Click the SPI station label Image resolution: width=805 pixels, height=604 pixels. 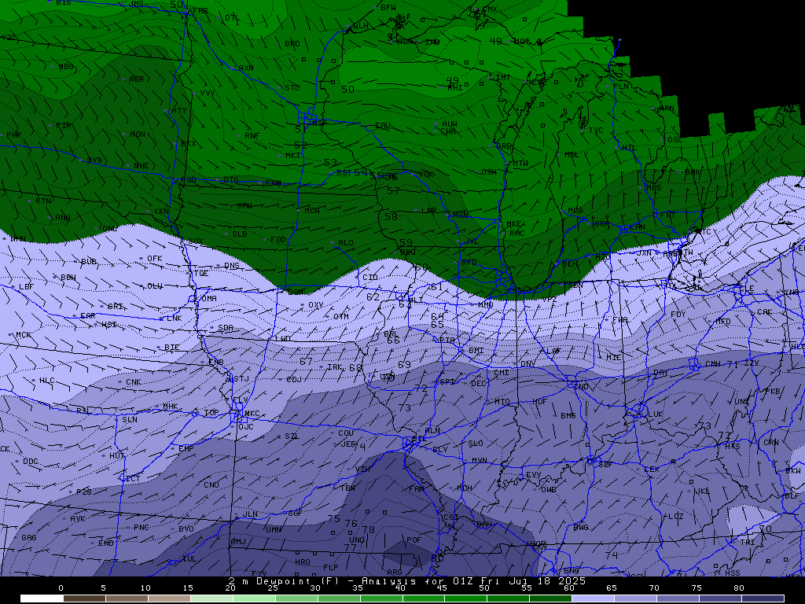point(447,382)
